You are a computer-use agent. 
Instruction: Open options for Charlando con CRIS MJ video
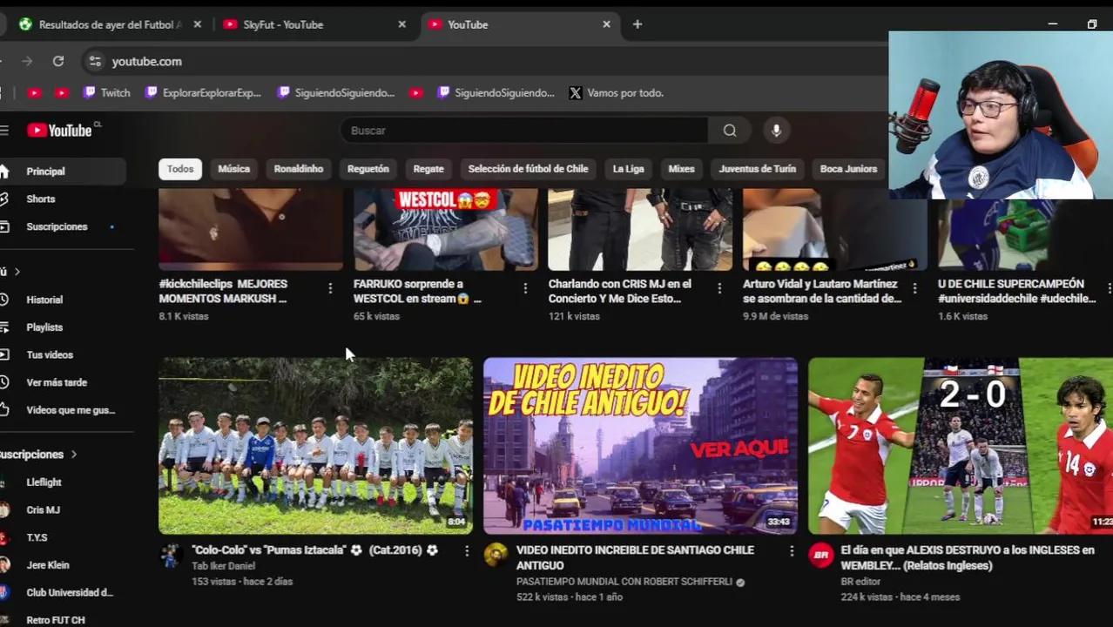click(719, 288)
